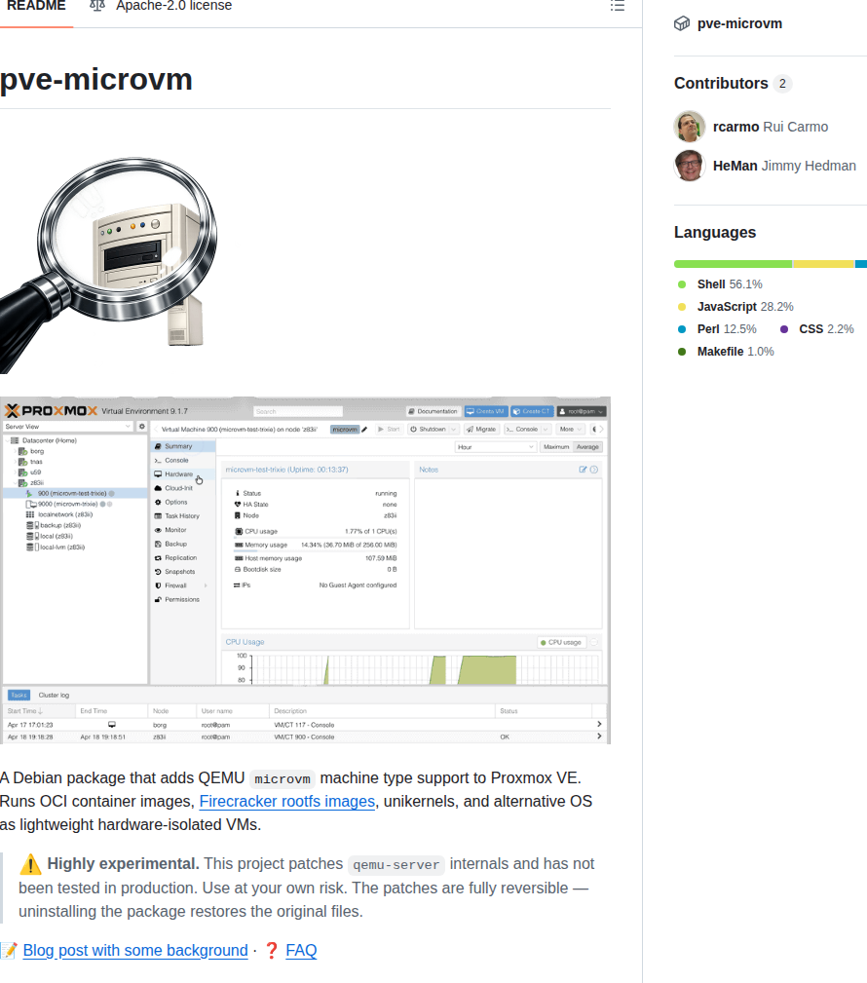Click the Languages sidebar heading
867x983 pixels.
tap(715, 233)
